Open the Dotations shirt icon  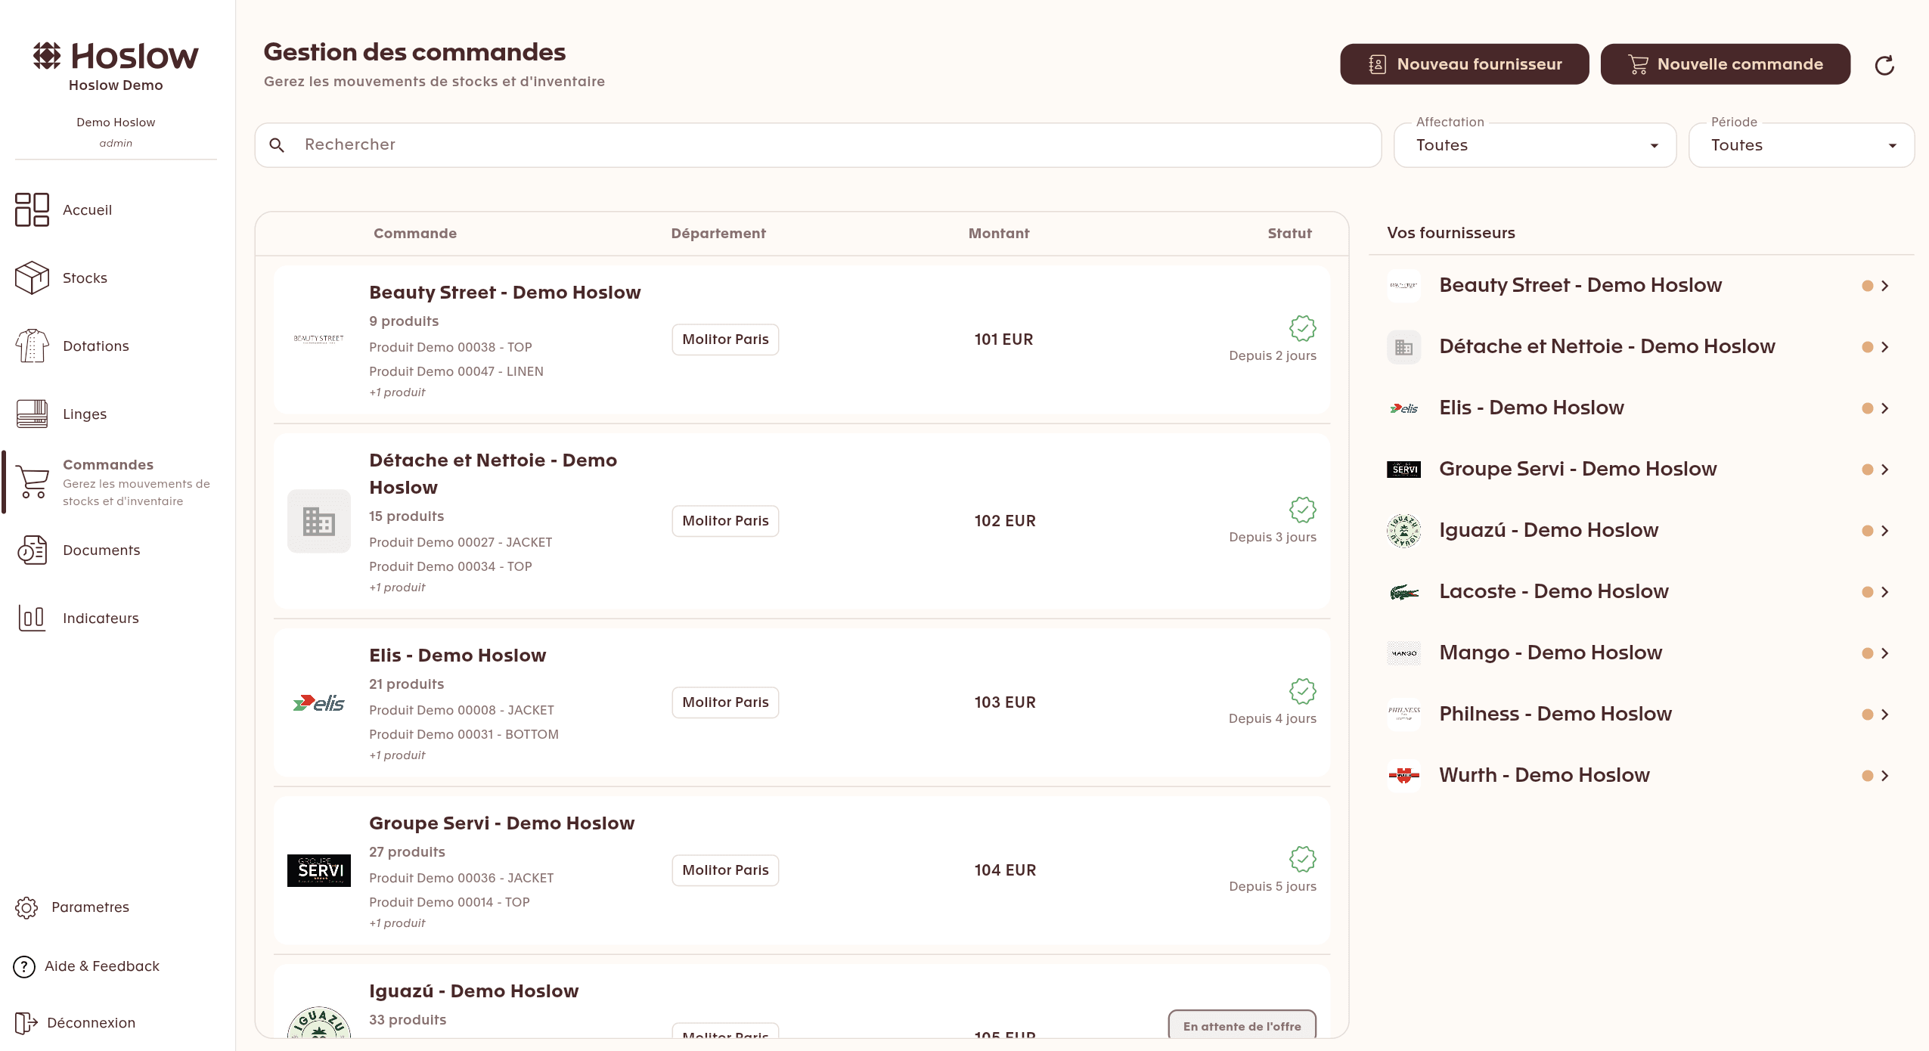pyautogui.click(x=32, y=346)
